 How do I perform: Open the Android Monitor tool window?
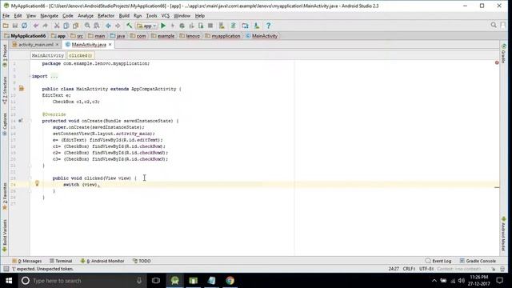[102, 261]
